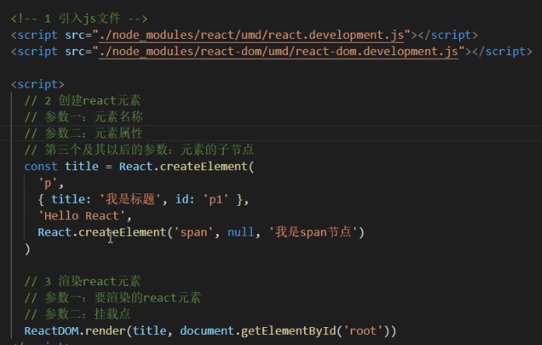Click the lone closing parenthesis after createElement block
The width and height of the screenshot is (542, 345).
(x=27, y=249)
